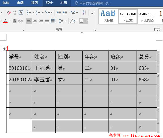163x138 pixels.
Task: Apply the 正文 style
Action: [128, 16]
